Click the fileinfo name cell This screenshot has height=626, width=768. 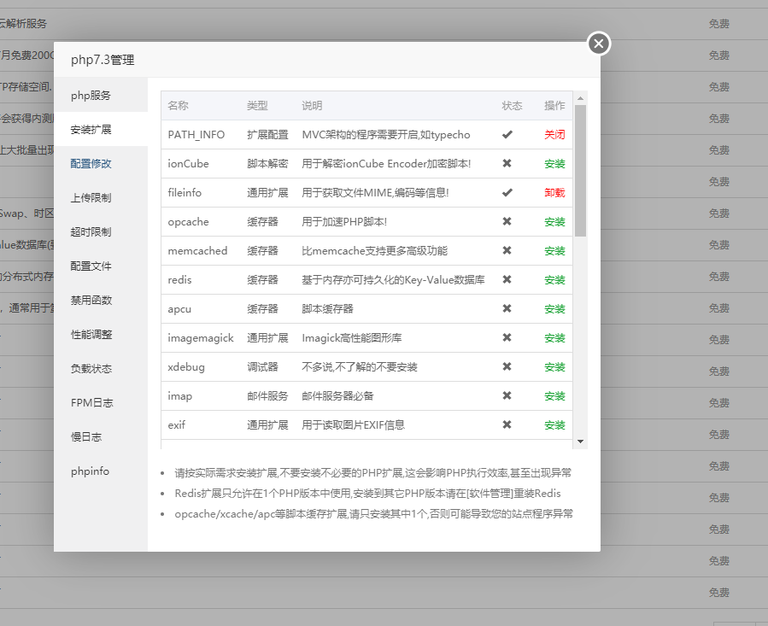185,192
